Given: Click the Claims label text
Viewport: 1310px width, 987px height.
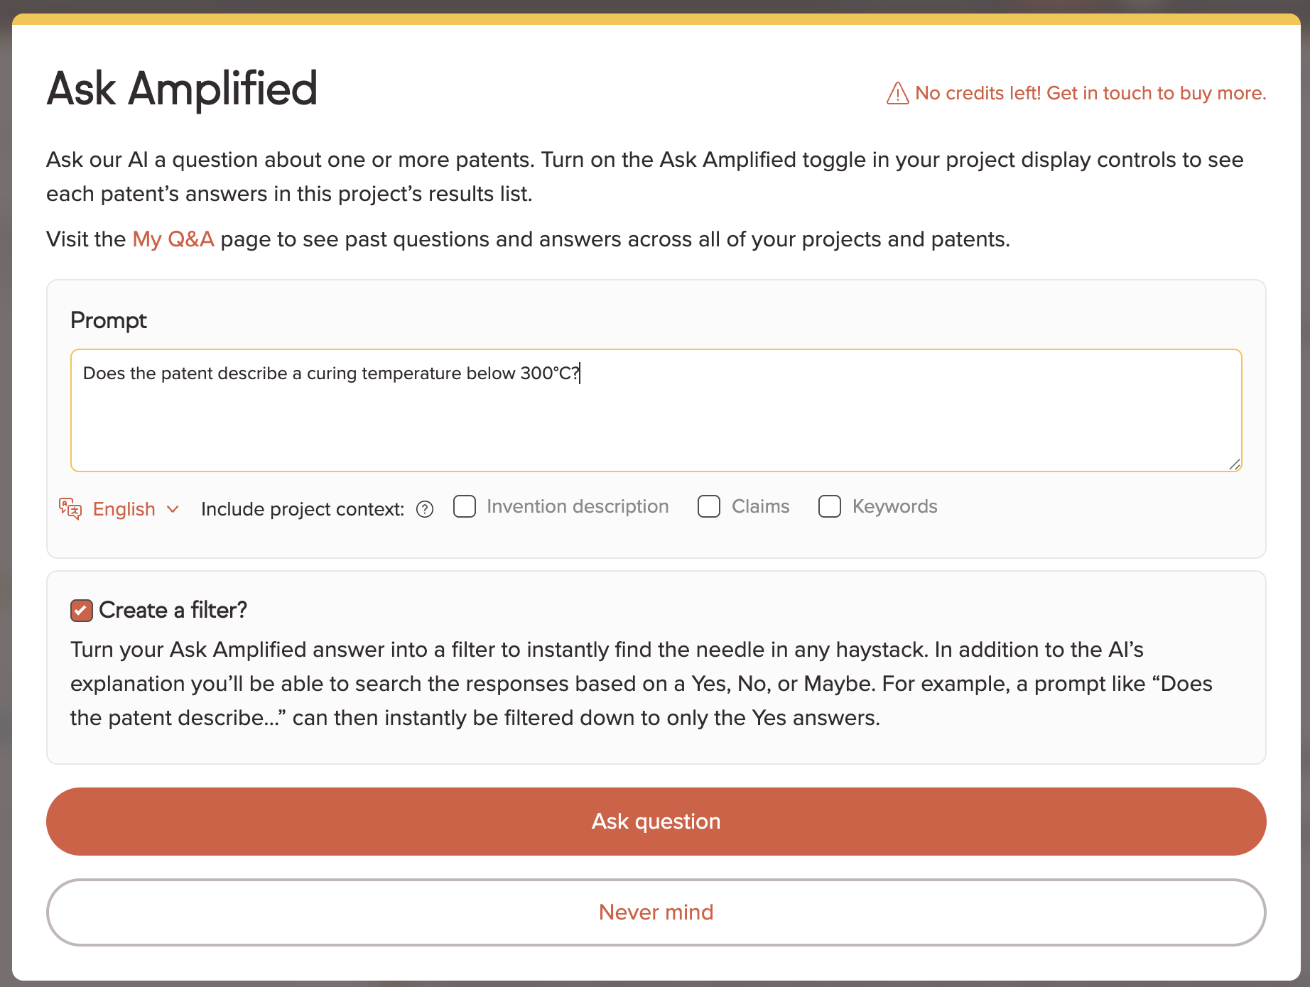Looking at the screenshot, I should (760, 506).
